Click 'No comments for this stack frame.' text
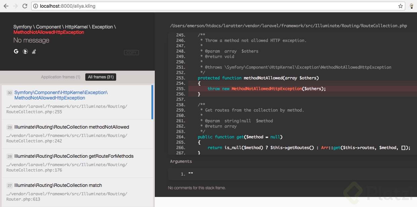 (x=197, y=188)
